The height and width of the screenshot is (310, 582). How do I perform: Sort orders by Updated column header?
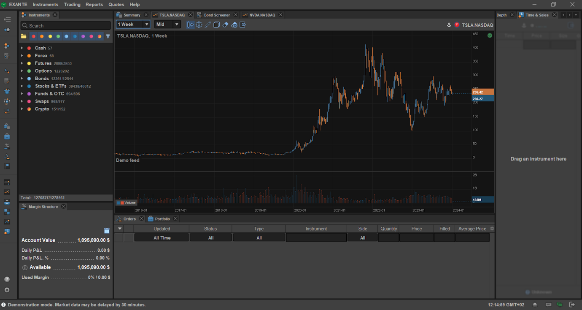click(x=162, y=228)
